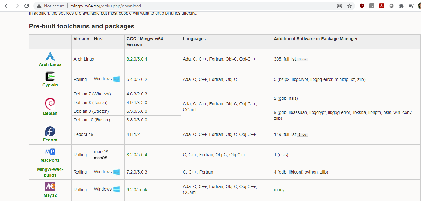Open the uBlock Origin extension icon
This screenshot has width=421, height=201.
[x=362, y=6]
